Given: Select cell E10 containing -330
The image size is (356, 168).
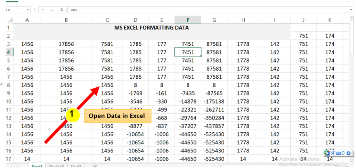Looking at the screenshot, I should pos(162,101).
